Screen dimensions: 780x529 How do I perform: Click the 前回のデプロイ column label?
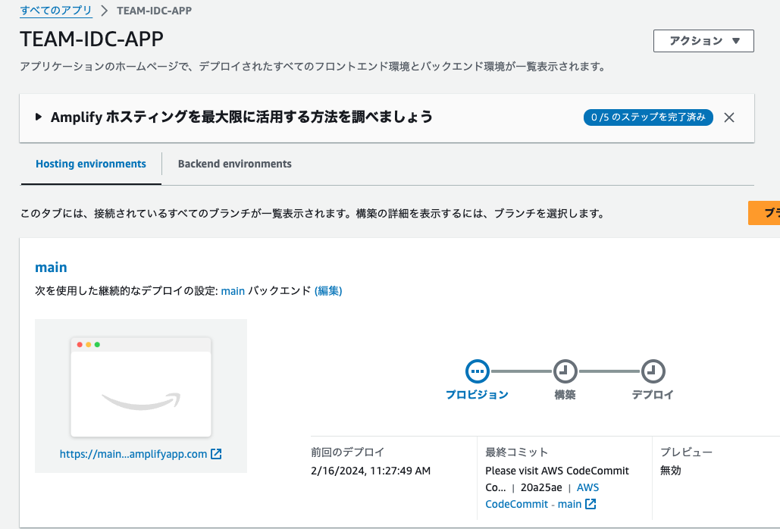(348, 452)
